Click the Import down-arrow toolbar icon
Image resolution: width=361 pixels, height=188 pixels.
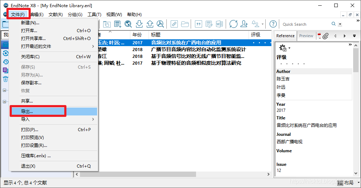139,24
